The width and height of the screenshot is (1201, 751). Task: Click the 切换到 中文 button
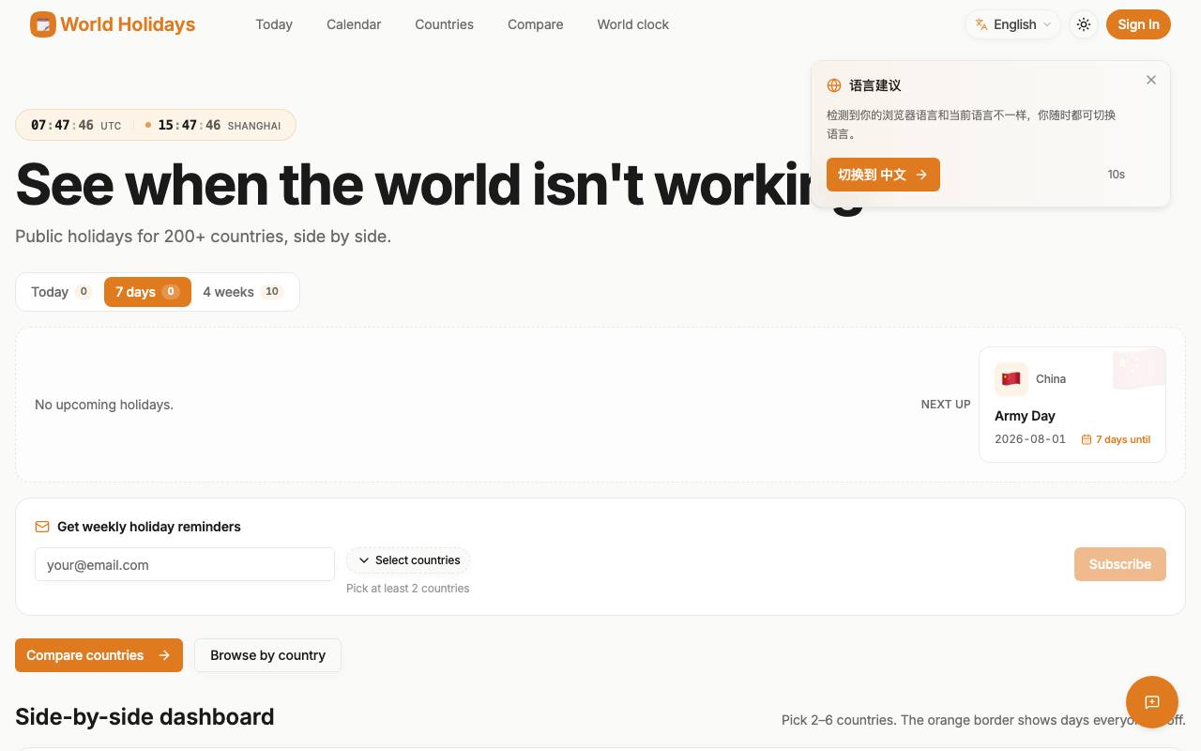(x=883, y=175)
